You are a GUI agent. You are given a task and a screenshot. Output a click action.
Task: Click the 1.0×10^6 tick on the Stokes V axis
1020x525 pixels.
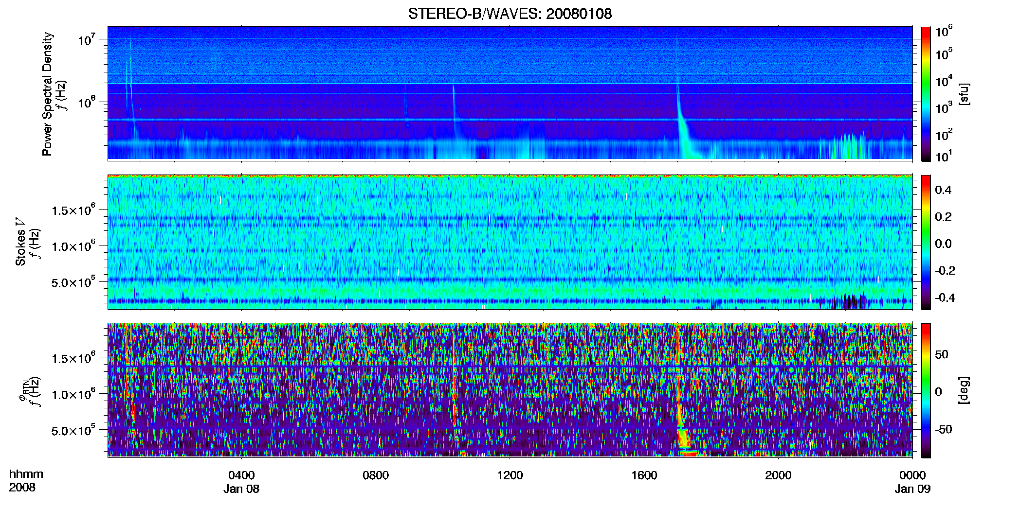pyautogui.click(x=73, y=246)
